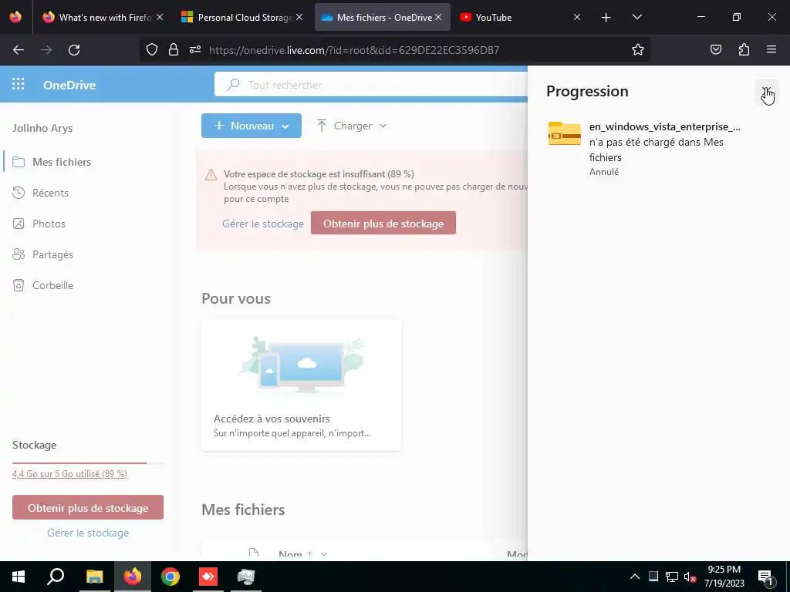Image resolution: width=790 pixels, height=592 pixels.
Task: Click Gérer le stockage link in the warning banner
Action: [x=263, y=224]
